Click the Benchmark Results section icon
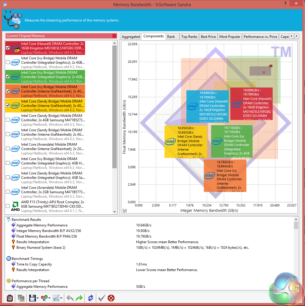The height and width of the screenshot is (306, 305). pos(9,220)
